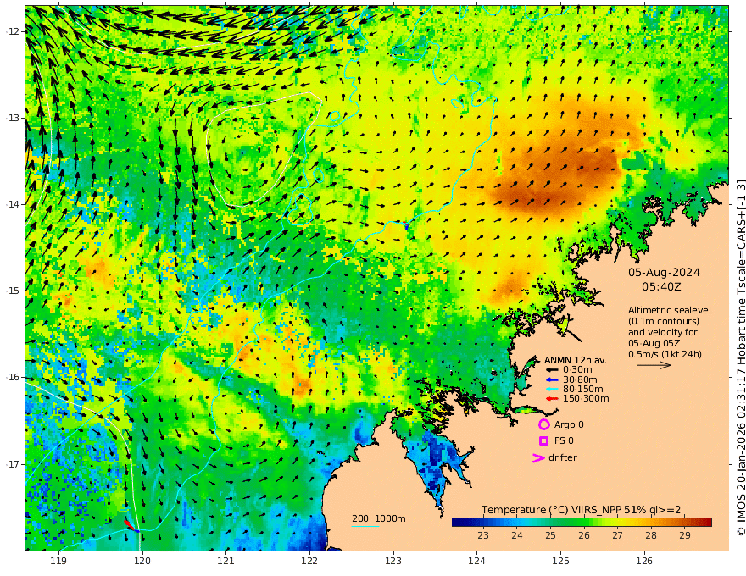Click latitude axis label -15
746x576 pixels.
coord(12,291)
